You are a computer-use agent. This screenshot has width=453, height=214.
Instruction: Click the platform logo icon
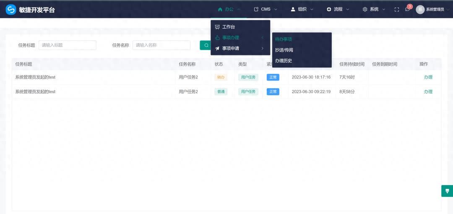10,10
